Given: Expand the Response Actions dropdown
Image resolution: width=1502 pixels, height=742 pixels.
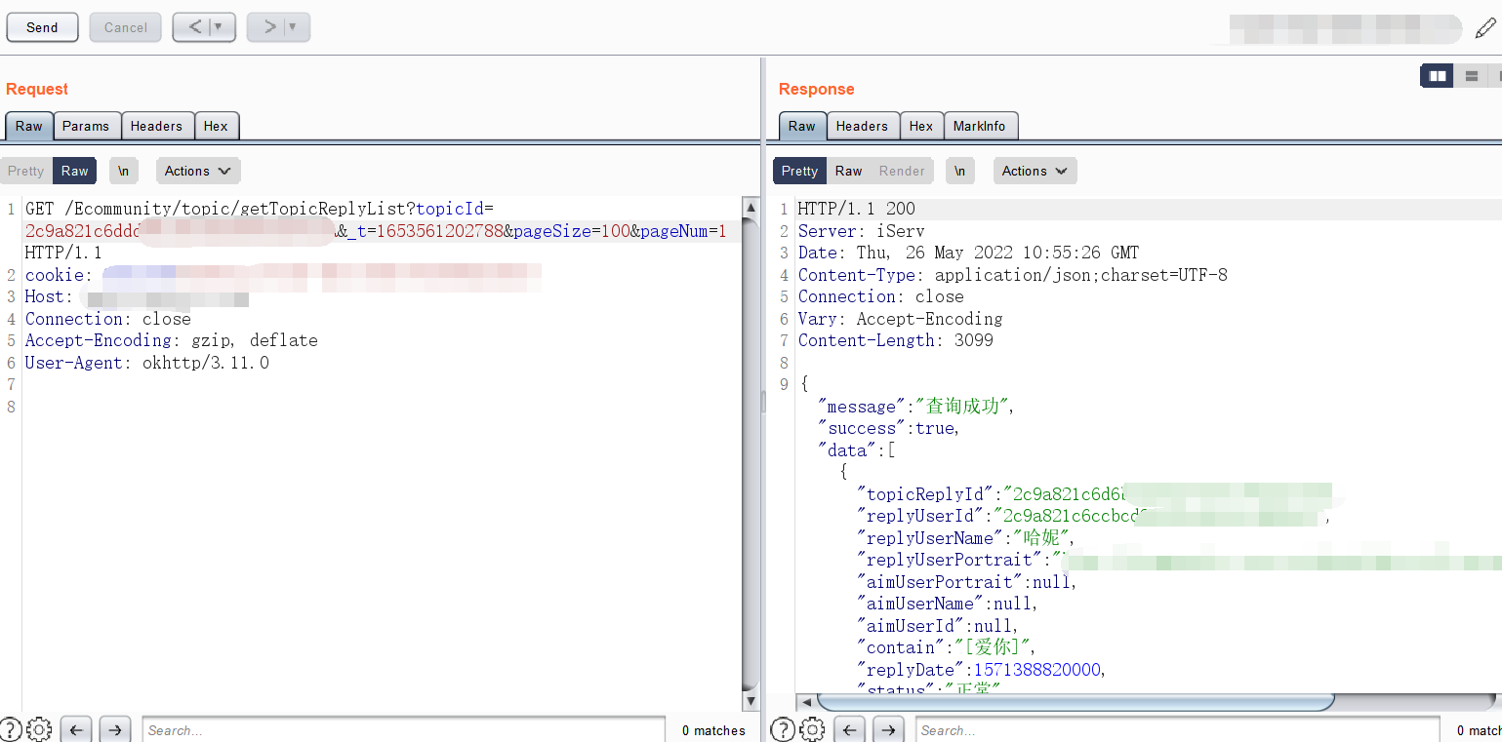Looking at the screenshot, I should [1035, 171].
